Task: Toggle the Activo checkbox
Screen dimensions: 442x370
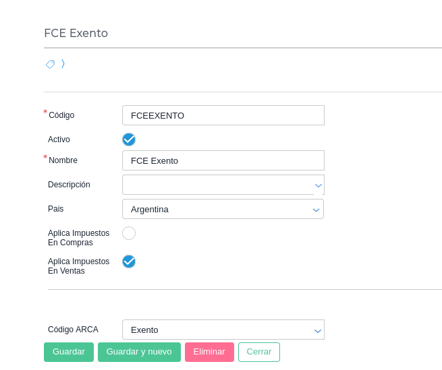Action: click(x=129, y=140)
